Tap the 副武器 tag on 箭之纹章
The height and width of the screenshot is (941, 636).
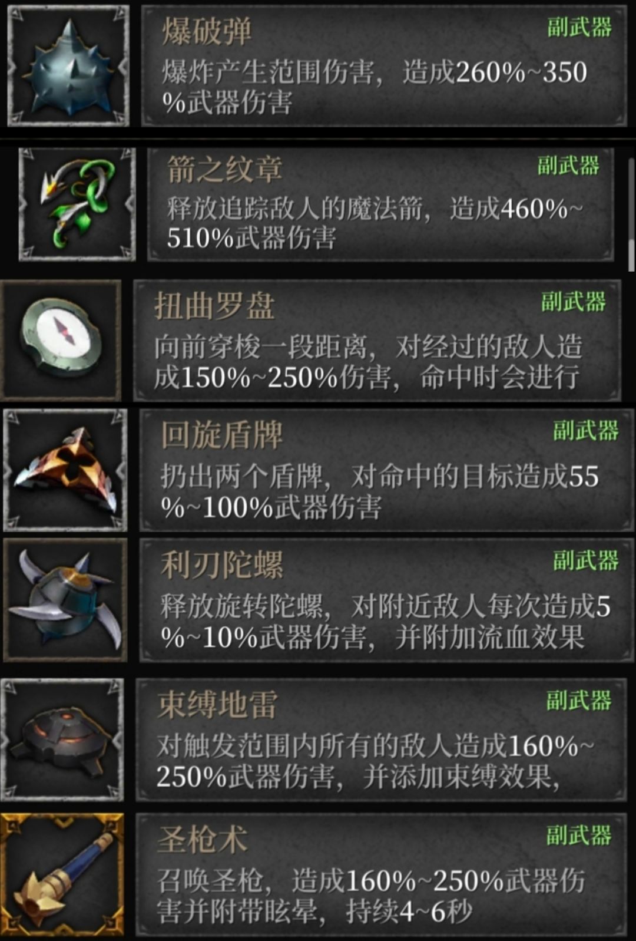point(568,166)
